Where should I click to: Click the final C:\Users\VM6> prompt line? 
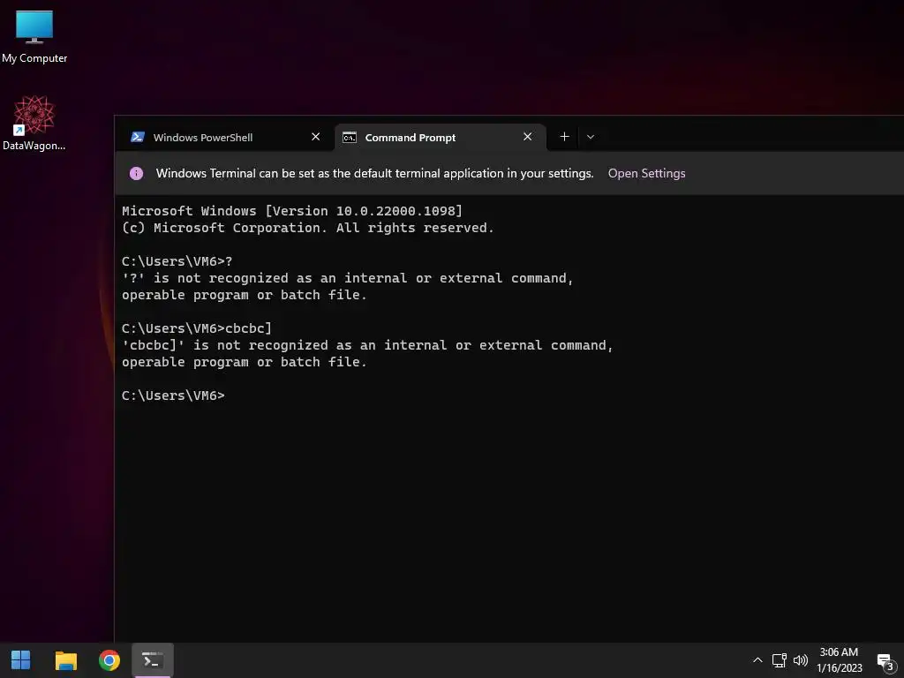173,395
